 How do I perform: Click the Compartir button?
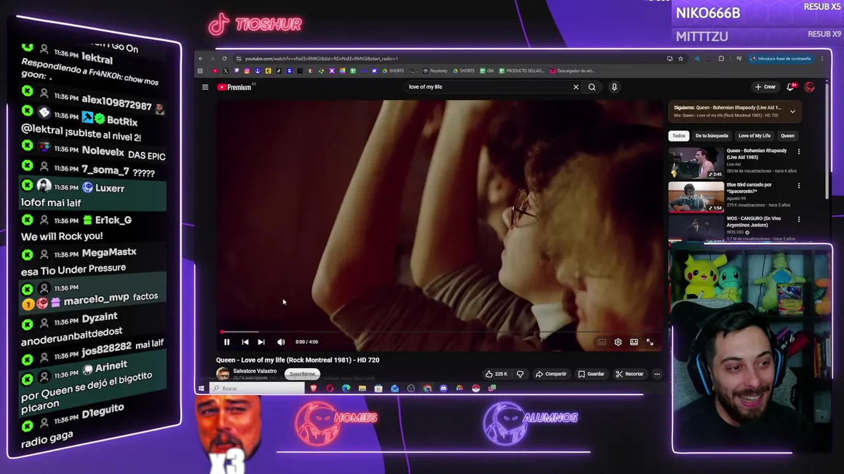click(x=551, y=374)
